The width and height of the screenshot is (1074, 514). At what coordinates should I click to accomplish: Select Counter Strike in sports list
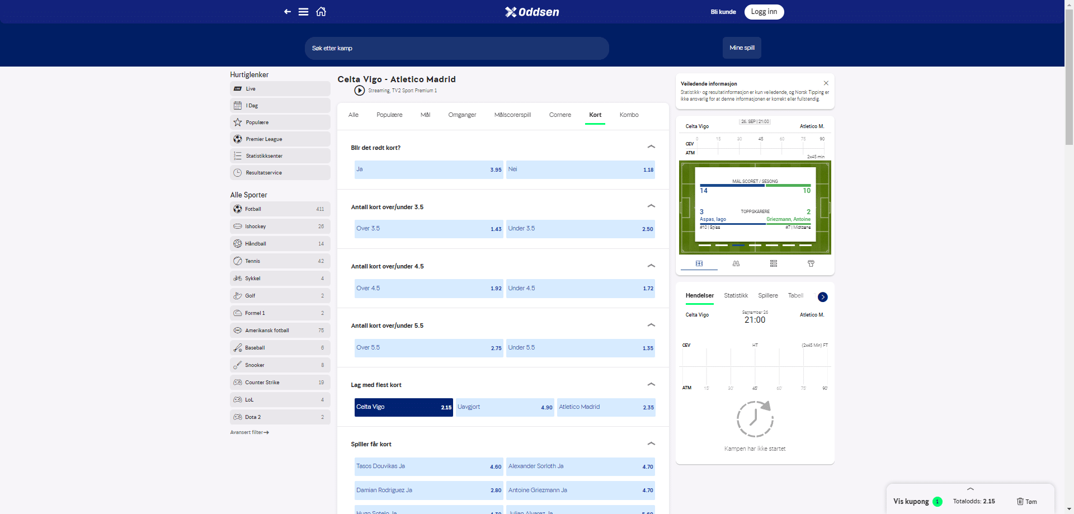coord(280,383)
